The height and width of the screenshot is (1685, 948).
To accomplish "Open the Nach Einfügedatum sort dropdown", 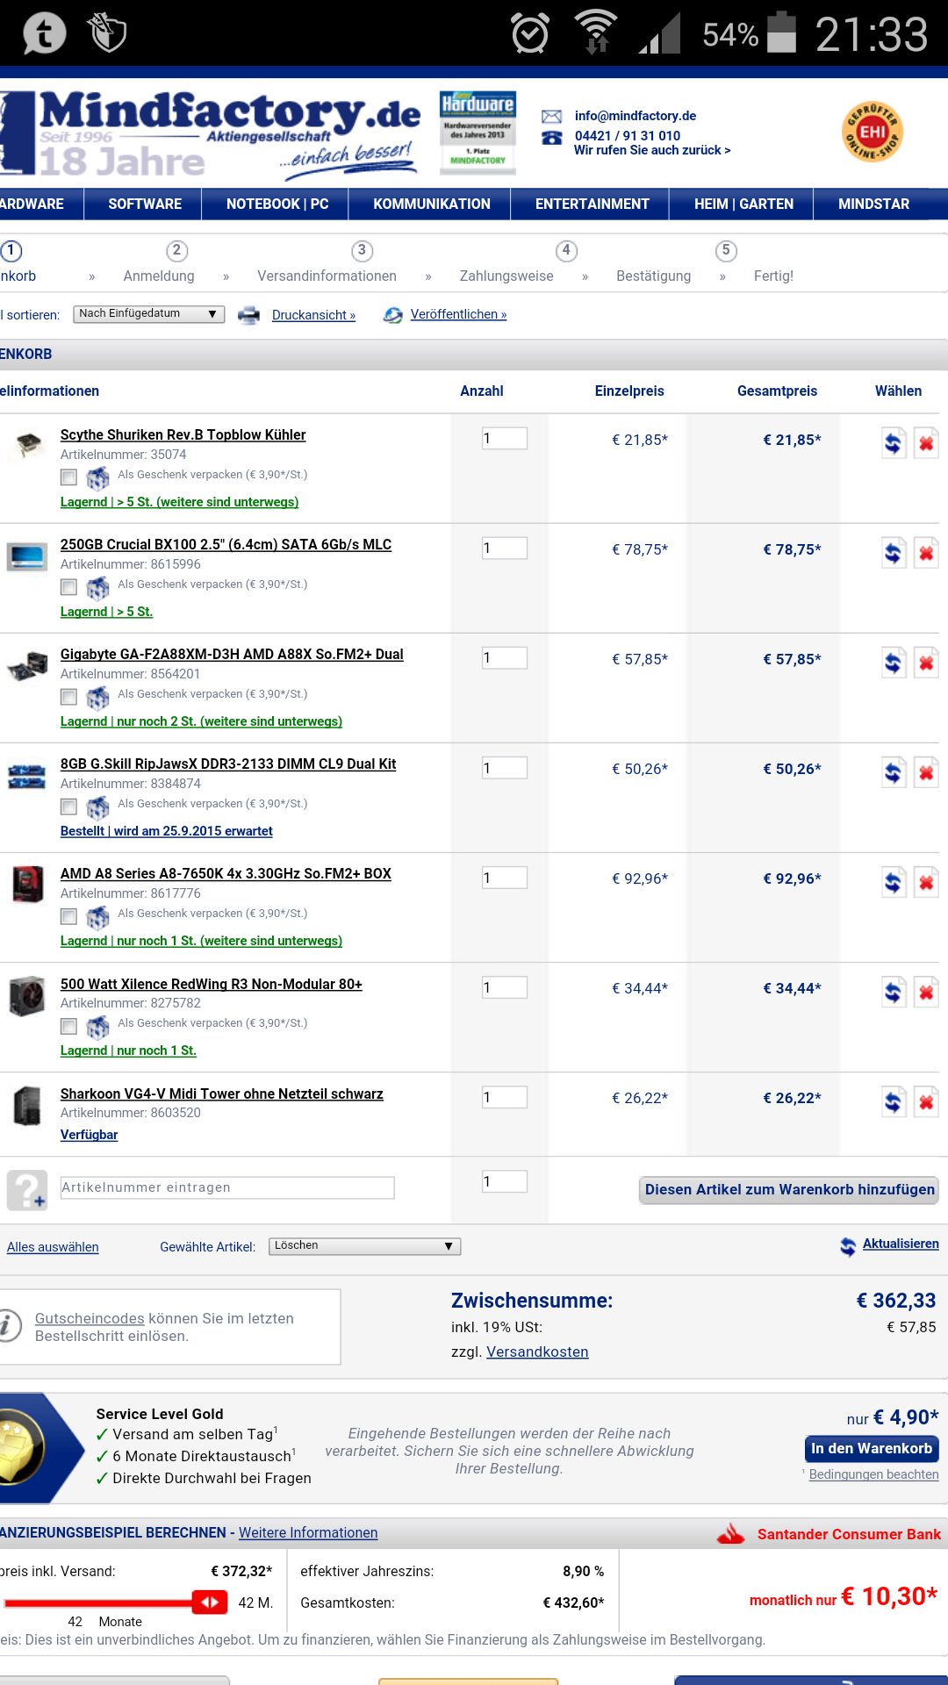I will pyautogui.click(x=149, y=314).
